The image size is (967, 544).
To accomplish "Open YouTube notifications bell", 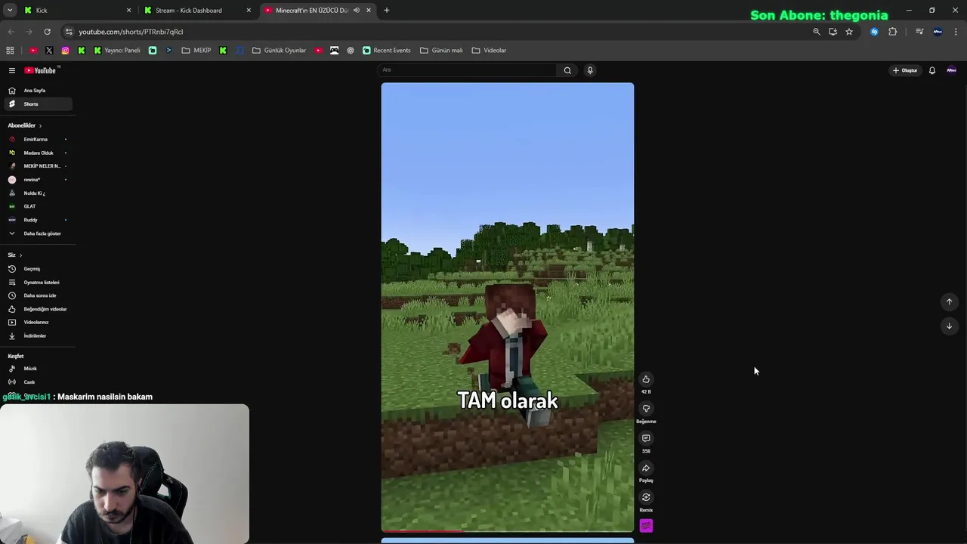I will point(931,70).
